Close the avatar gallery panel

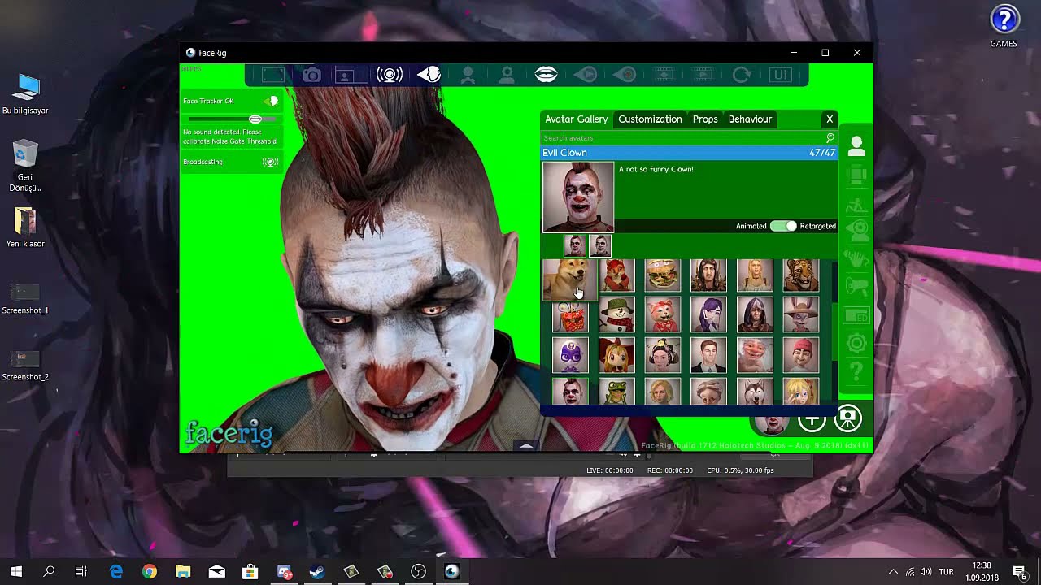830,119
